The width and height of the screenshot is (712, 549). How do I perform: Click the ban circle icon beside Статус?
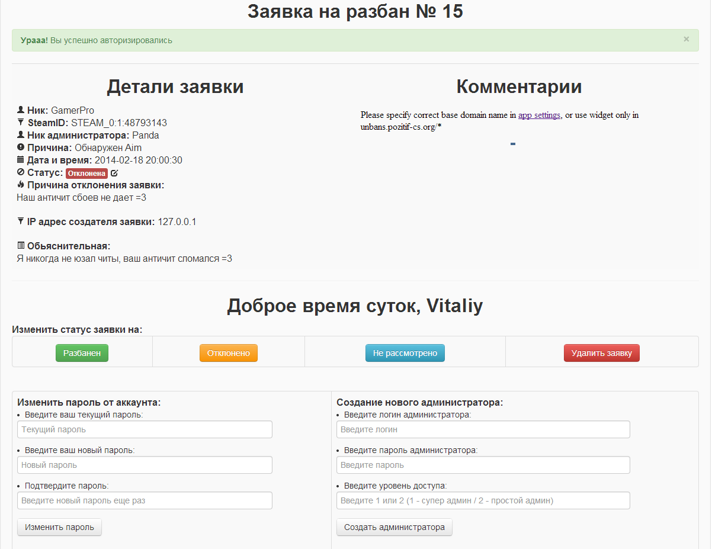click(x=21, y=172)
